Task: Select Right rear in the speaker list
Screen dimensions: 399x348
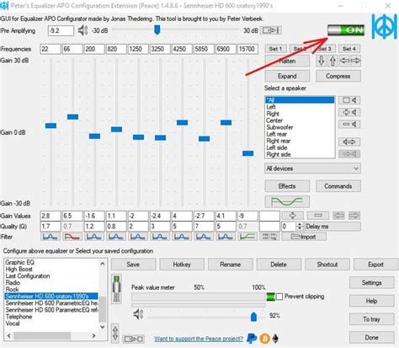Action: [300, 141]
